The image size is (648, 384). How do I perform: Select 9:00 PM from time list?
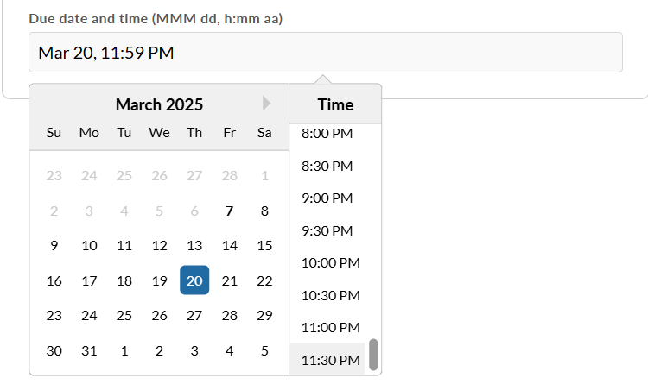327,198
